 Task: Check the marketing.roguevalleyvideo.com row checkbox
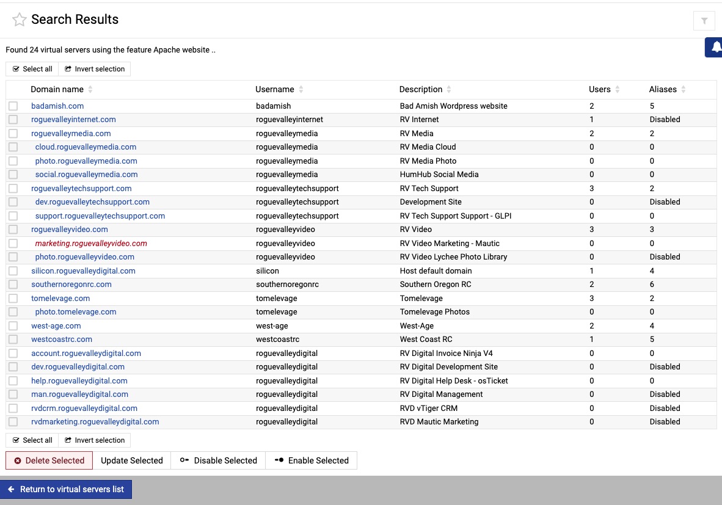(13, 243)
